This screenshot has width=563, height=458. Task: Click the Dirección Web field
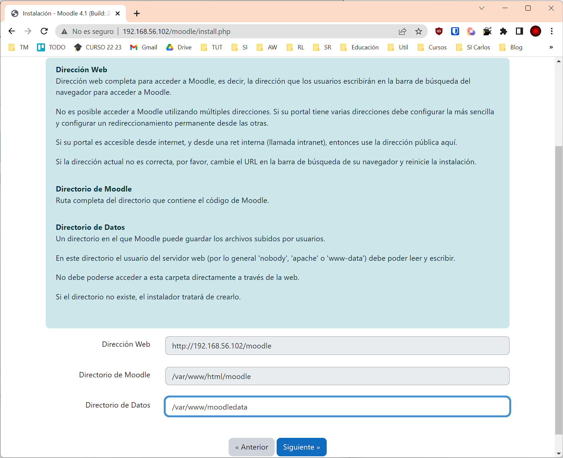(337, 346)
